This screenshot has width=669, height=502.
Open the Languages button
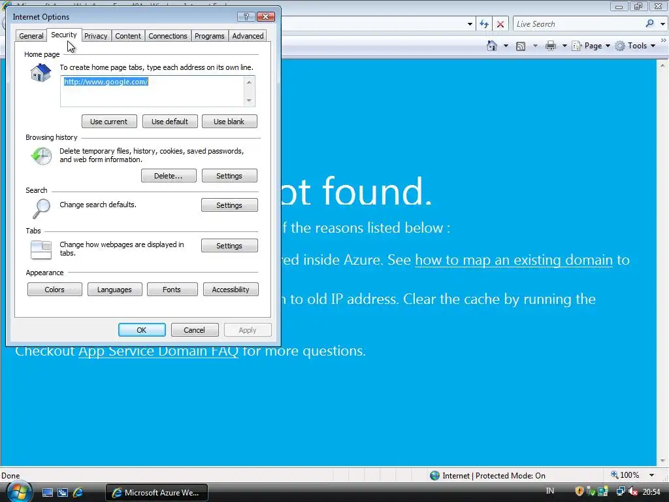click(x=114, y=290)
